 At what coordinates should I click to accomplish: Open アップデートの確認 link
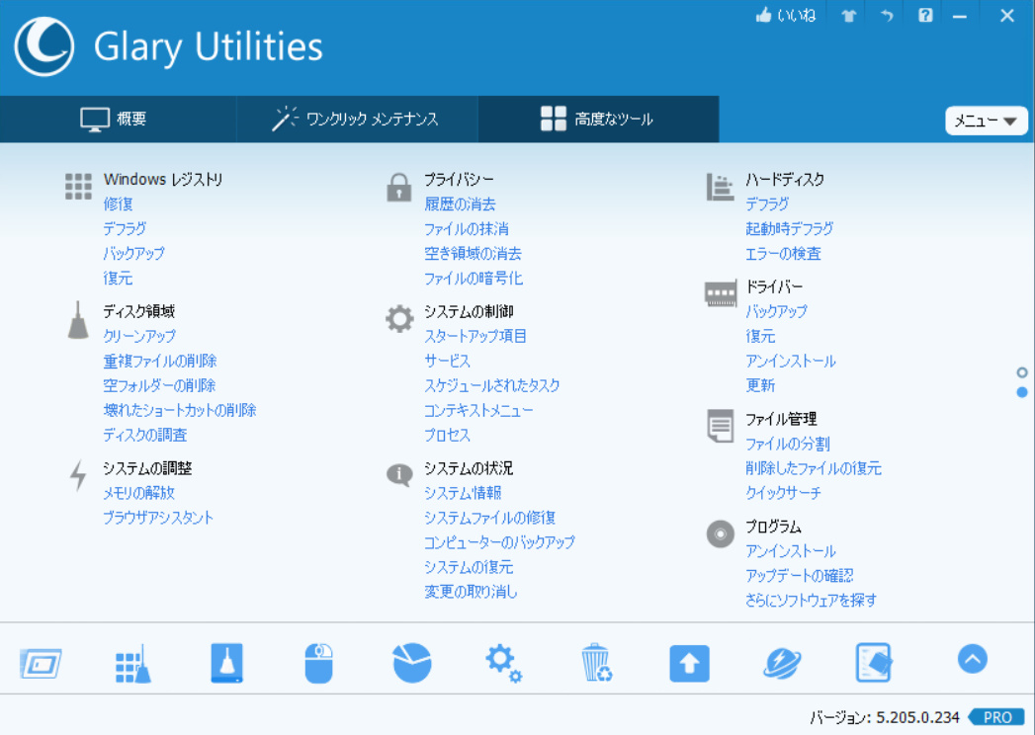point(800,576)
